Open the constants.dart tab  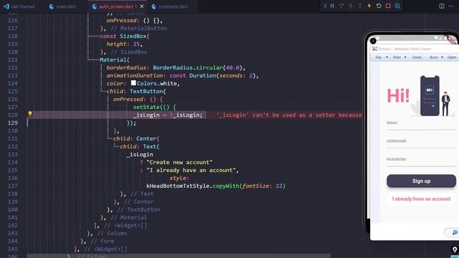click(x=173, y=6)
